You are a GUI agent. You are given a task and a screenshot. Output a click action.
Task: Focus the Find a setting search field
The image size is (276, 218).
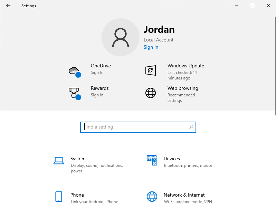coord(135,127)
